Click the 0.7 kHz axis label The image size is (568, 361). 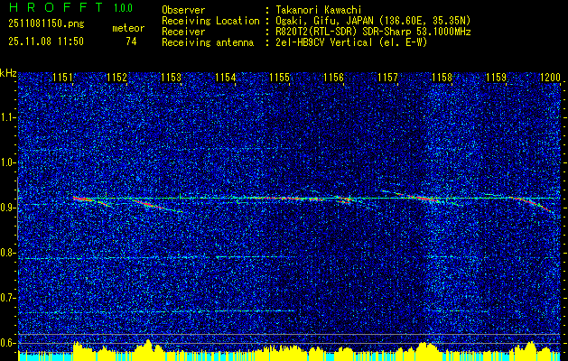point(8,298)
